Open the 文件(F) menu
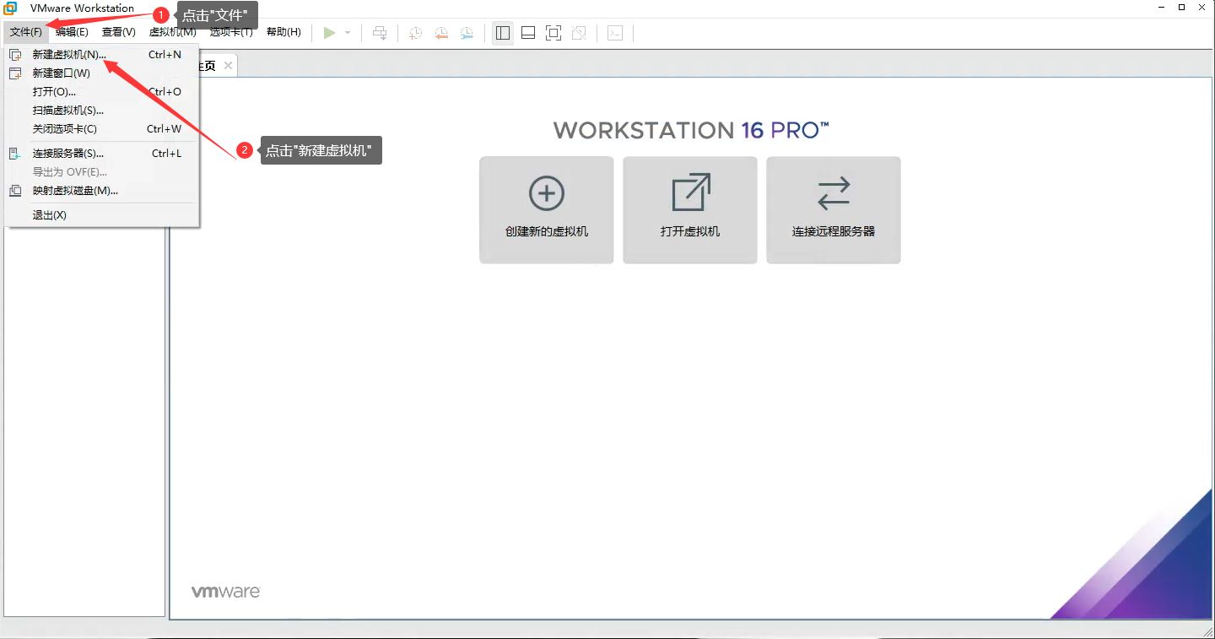 (26, 32)
